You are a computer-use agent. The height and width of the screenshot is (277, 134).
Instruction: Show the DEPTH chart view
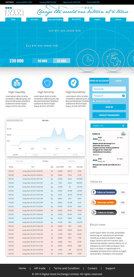(x=55, y=155)
